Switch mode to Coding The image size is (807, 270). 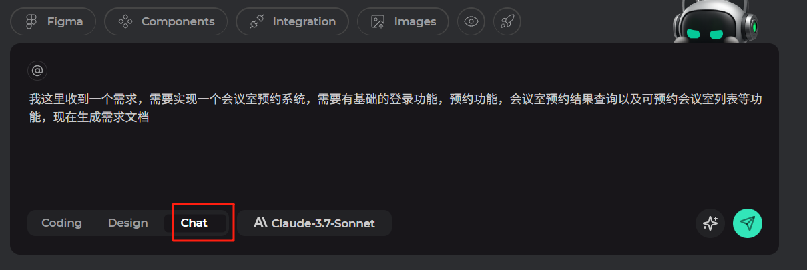pos(61,223)
